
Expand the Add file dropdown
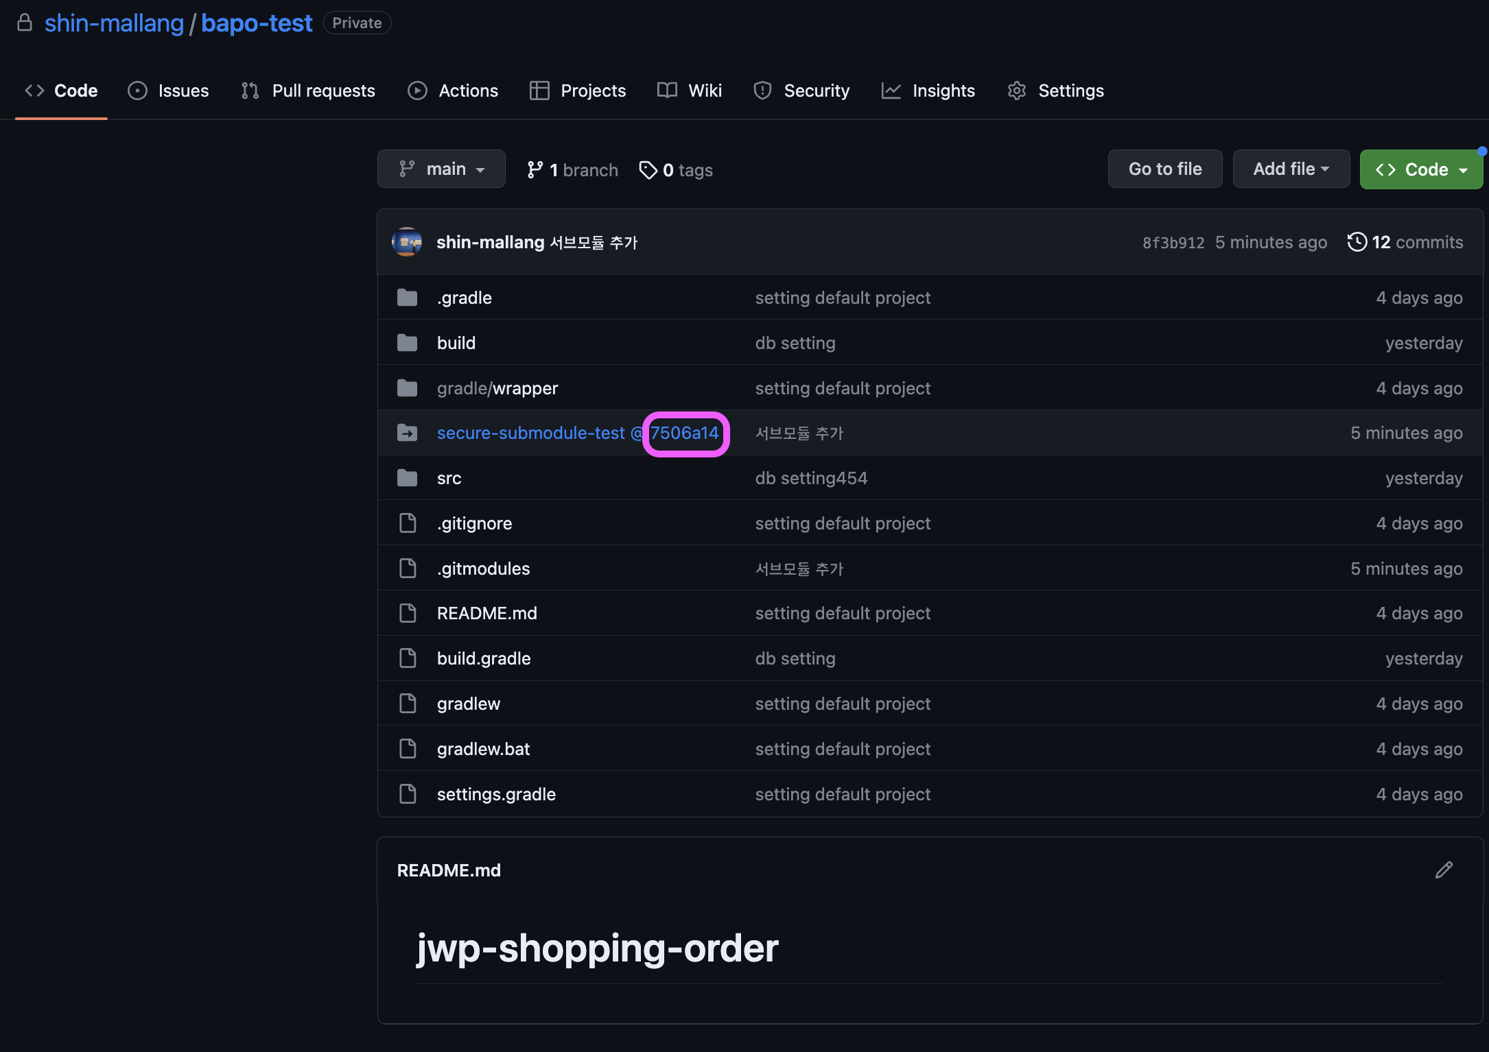click(1291, 169)
